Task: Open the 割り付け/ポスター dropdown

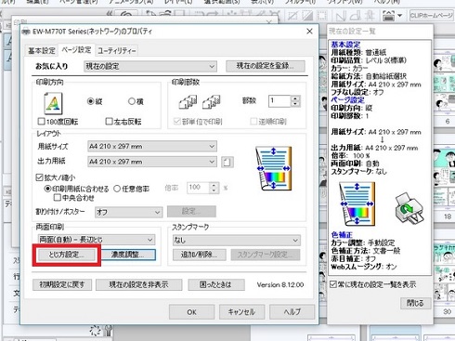Action: pos(128,212)
